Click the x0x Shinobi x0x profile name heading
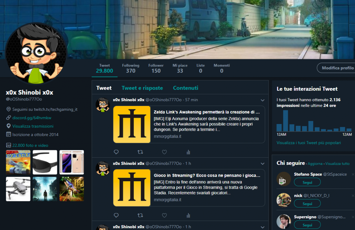 tap(29, 92)
